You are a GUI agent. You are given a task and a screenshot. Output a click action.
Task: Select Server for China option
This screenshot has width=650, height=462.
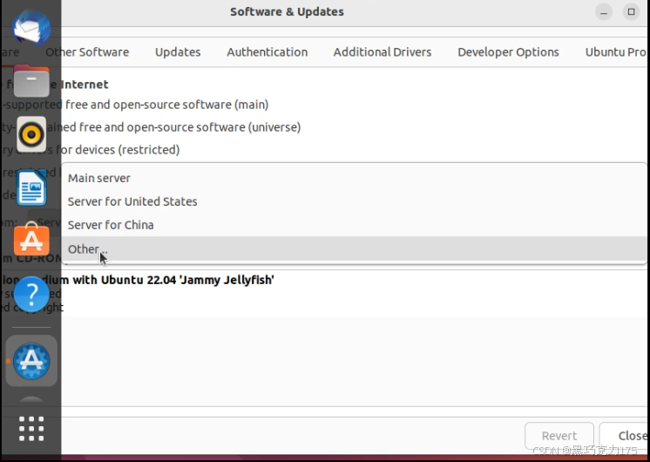click(x=355, y=225)
